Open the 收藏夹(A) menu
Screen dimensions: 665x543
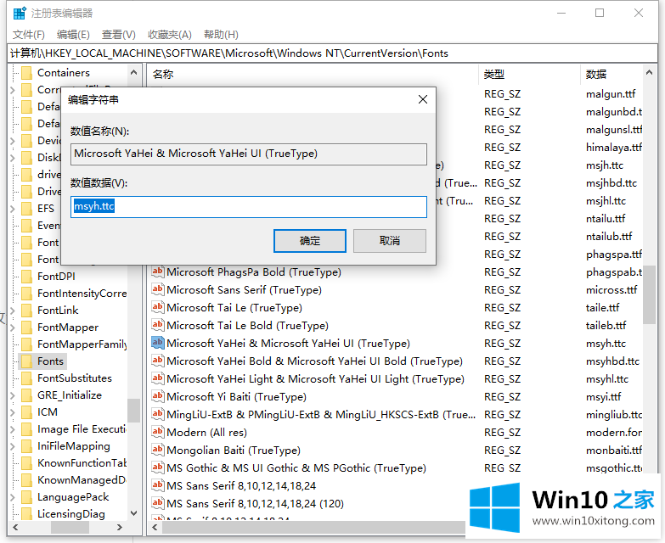[170, 34]
